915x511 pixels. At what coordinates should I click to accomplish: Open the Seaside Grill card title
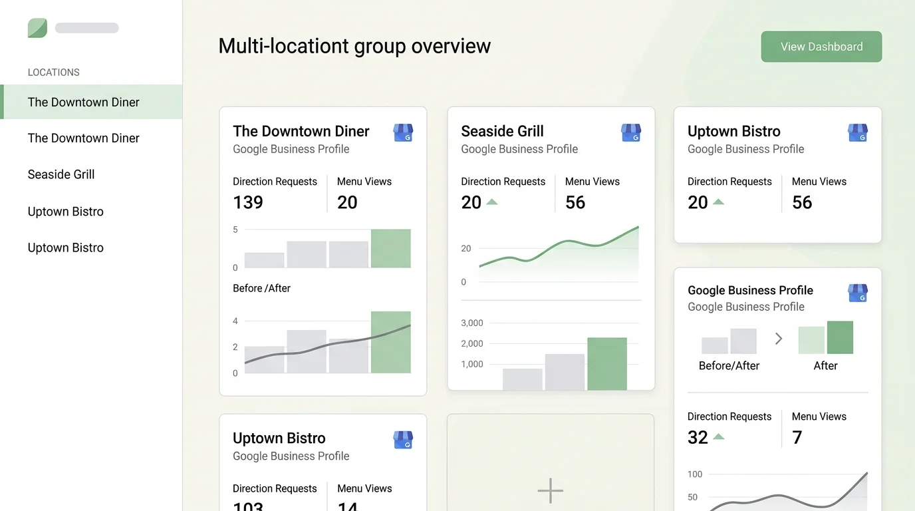[503, 131]
